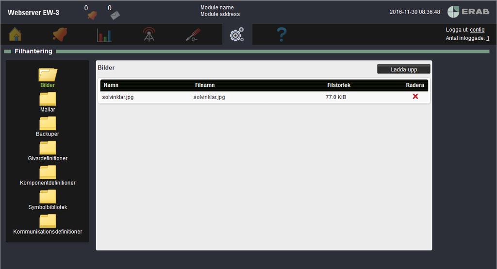Open the gears settings icon
This screenshot has width=497, height=269.
click(x=237, y=34)
